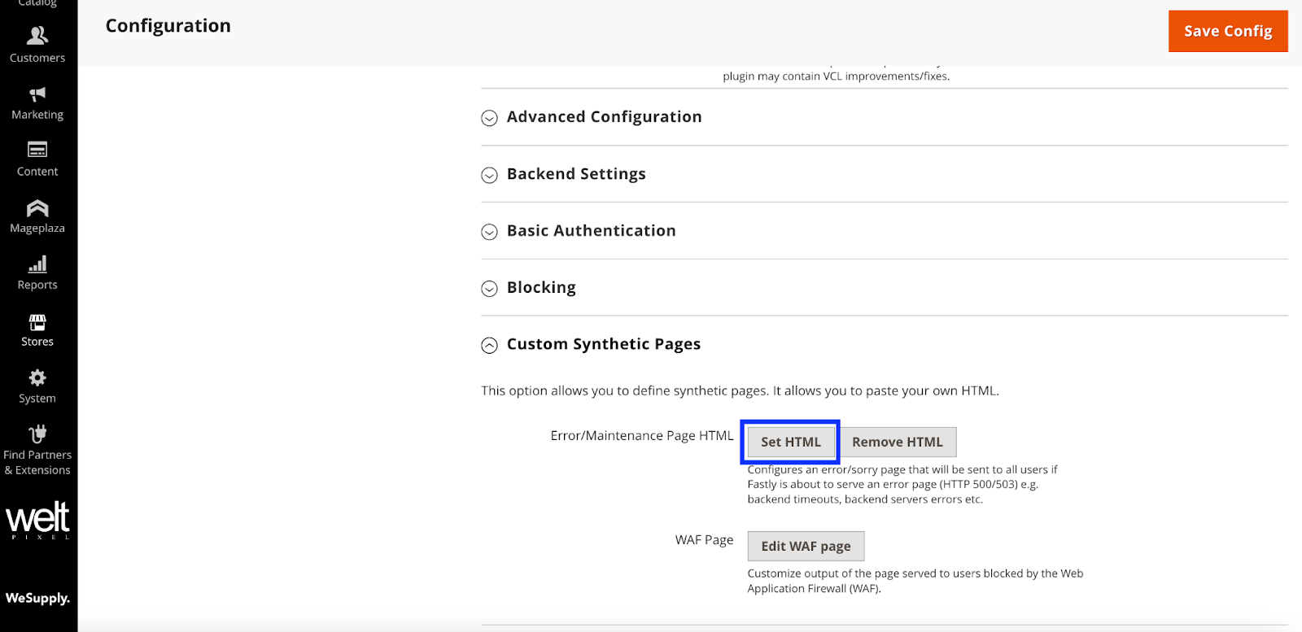Click the Error/Maintenance Page HTML label
The image size is (1302, 632).
[x=642, y=436]
